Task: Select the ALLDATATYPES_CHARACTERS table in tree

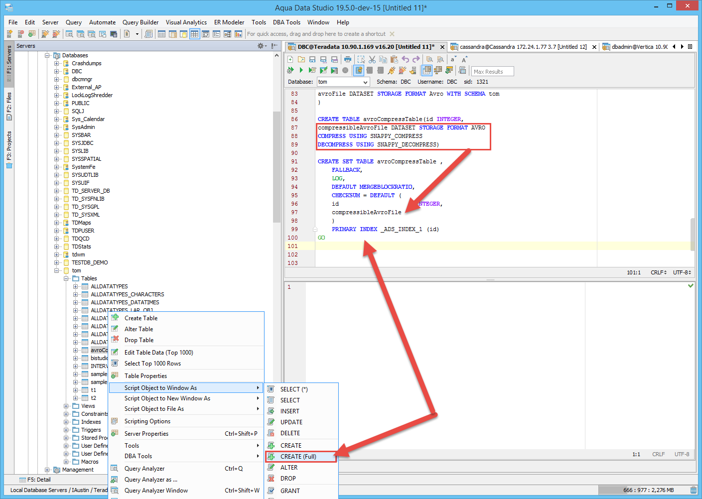Action: pyautogui.click(x=127, y=294)
